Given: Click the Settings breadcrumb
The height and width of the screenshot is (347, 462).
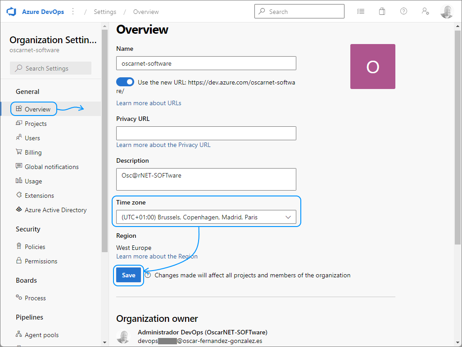Looking at the screenshot, I should (x=105, y=12).
